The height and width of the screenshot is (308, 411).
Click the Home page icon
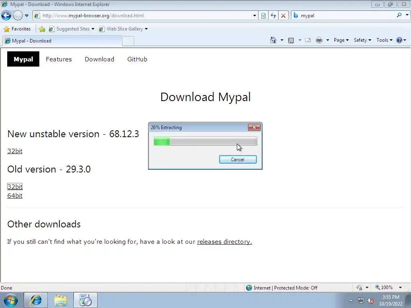pos(273,40)
